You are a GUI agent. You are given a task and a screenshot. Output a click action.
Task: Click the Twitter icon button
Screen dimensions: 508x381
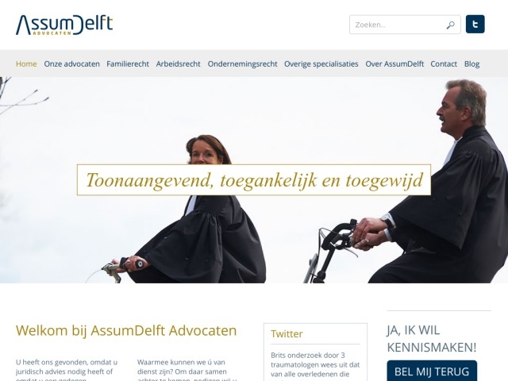tap(475, 25)
